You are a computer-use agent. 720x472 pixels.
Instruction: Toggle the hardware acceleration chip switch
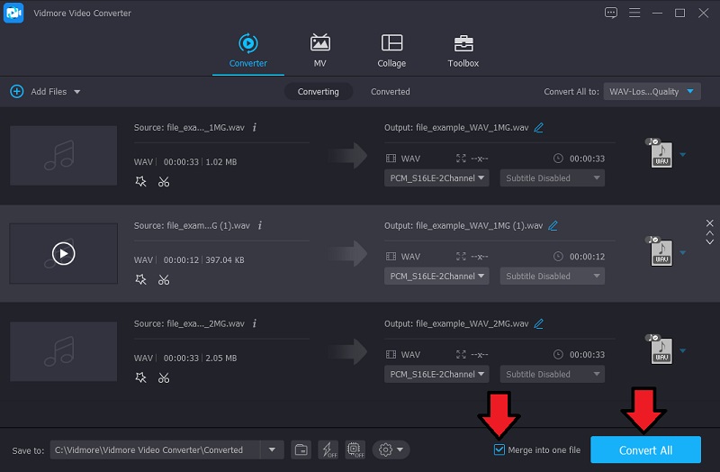click(x=355, y=449)
